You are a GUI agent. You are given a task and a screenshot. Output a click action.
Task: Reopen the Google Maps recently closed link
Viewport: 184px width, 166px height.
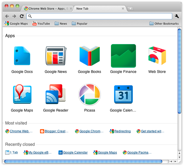[105, 152]
